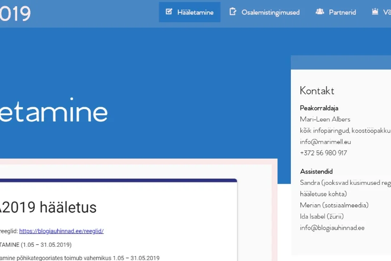Go to the Osalemistingimused page

point(270,12)
